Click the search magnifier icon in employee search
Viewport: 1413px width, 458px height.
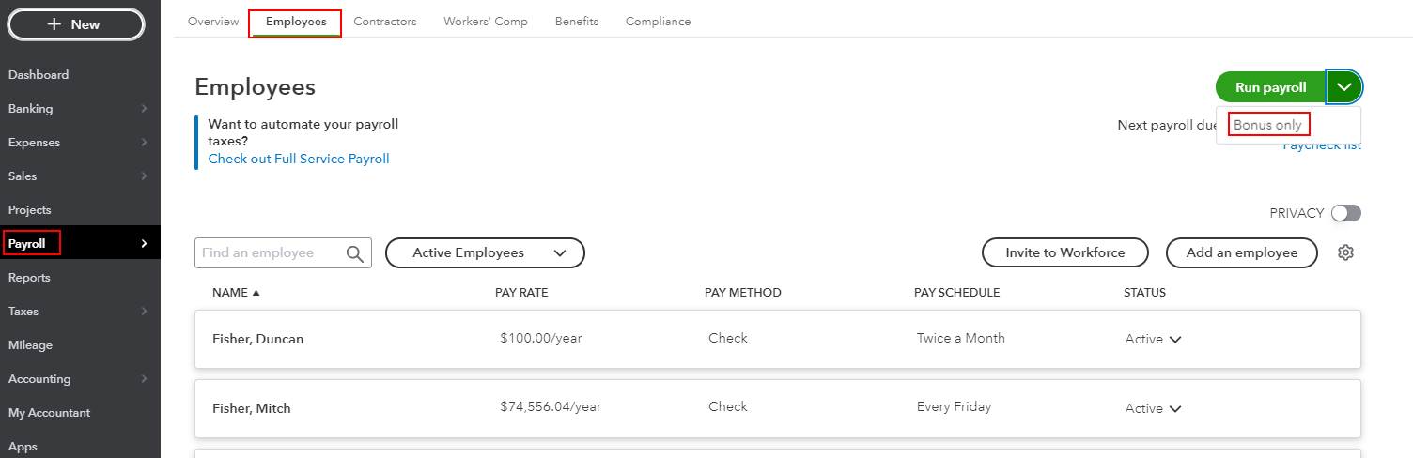[354, 253]
